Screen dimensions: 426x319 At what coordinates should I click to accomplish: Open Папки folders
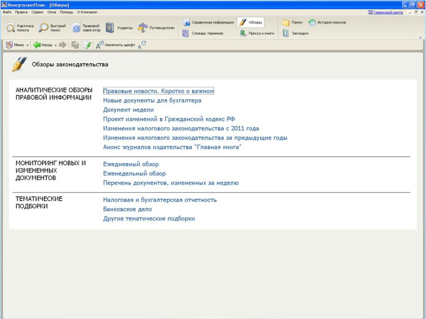[x=292, y=22]
